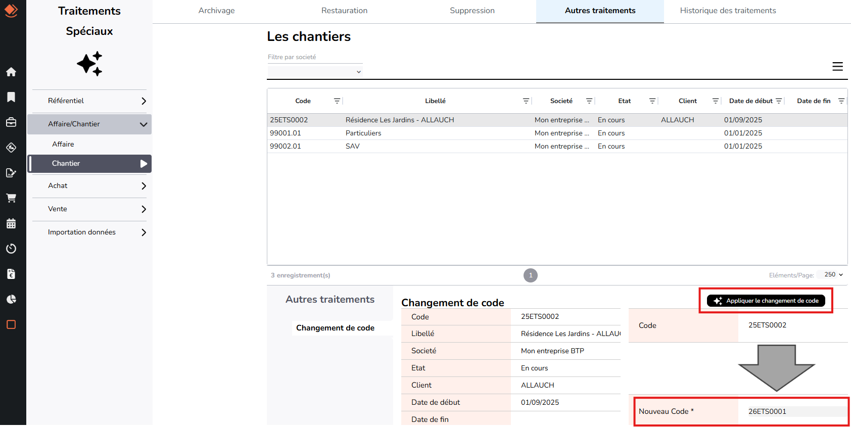Collapse the Affaire/Chantier menu section
Viewport: 851px width, 427px height.
89,124
